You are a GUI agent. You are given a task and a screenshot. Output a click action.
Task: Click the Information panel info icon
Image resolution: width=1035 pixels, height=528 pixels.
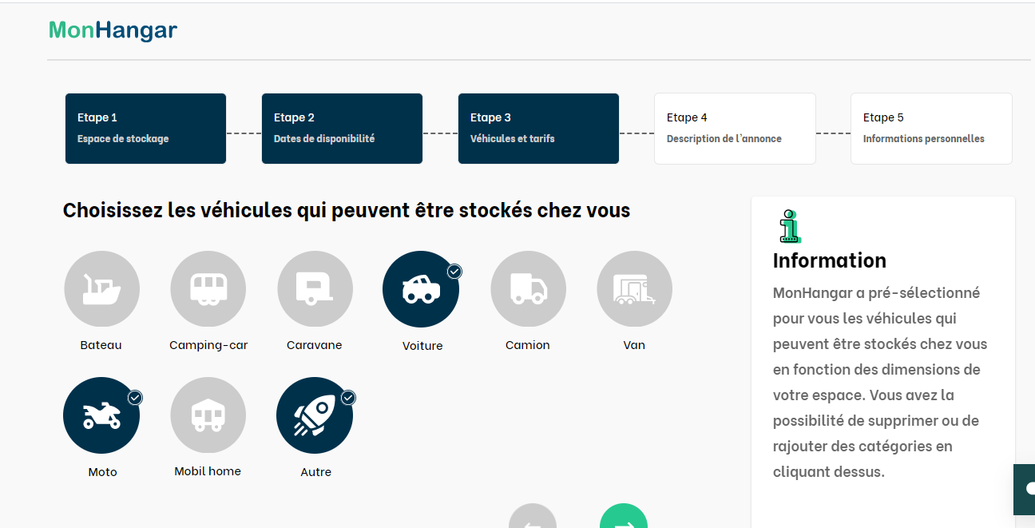789,226
